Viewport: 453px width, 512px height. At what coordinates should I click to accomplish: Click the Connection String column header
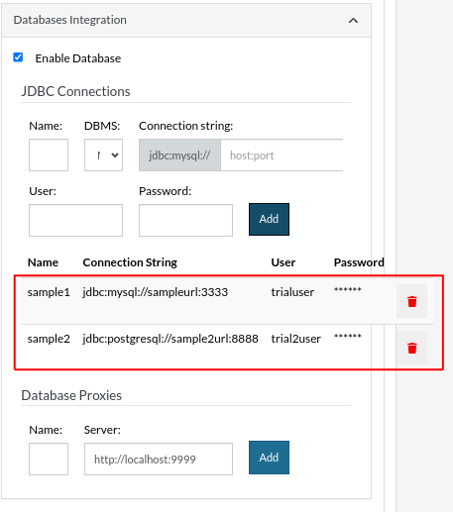[130, 262]
